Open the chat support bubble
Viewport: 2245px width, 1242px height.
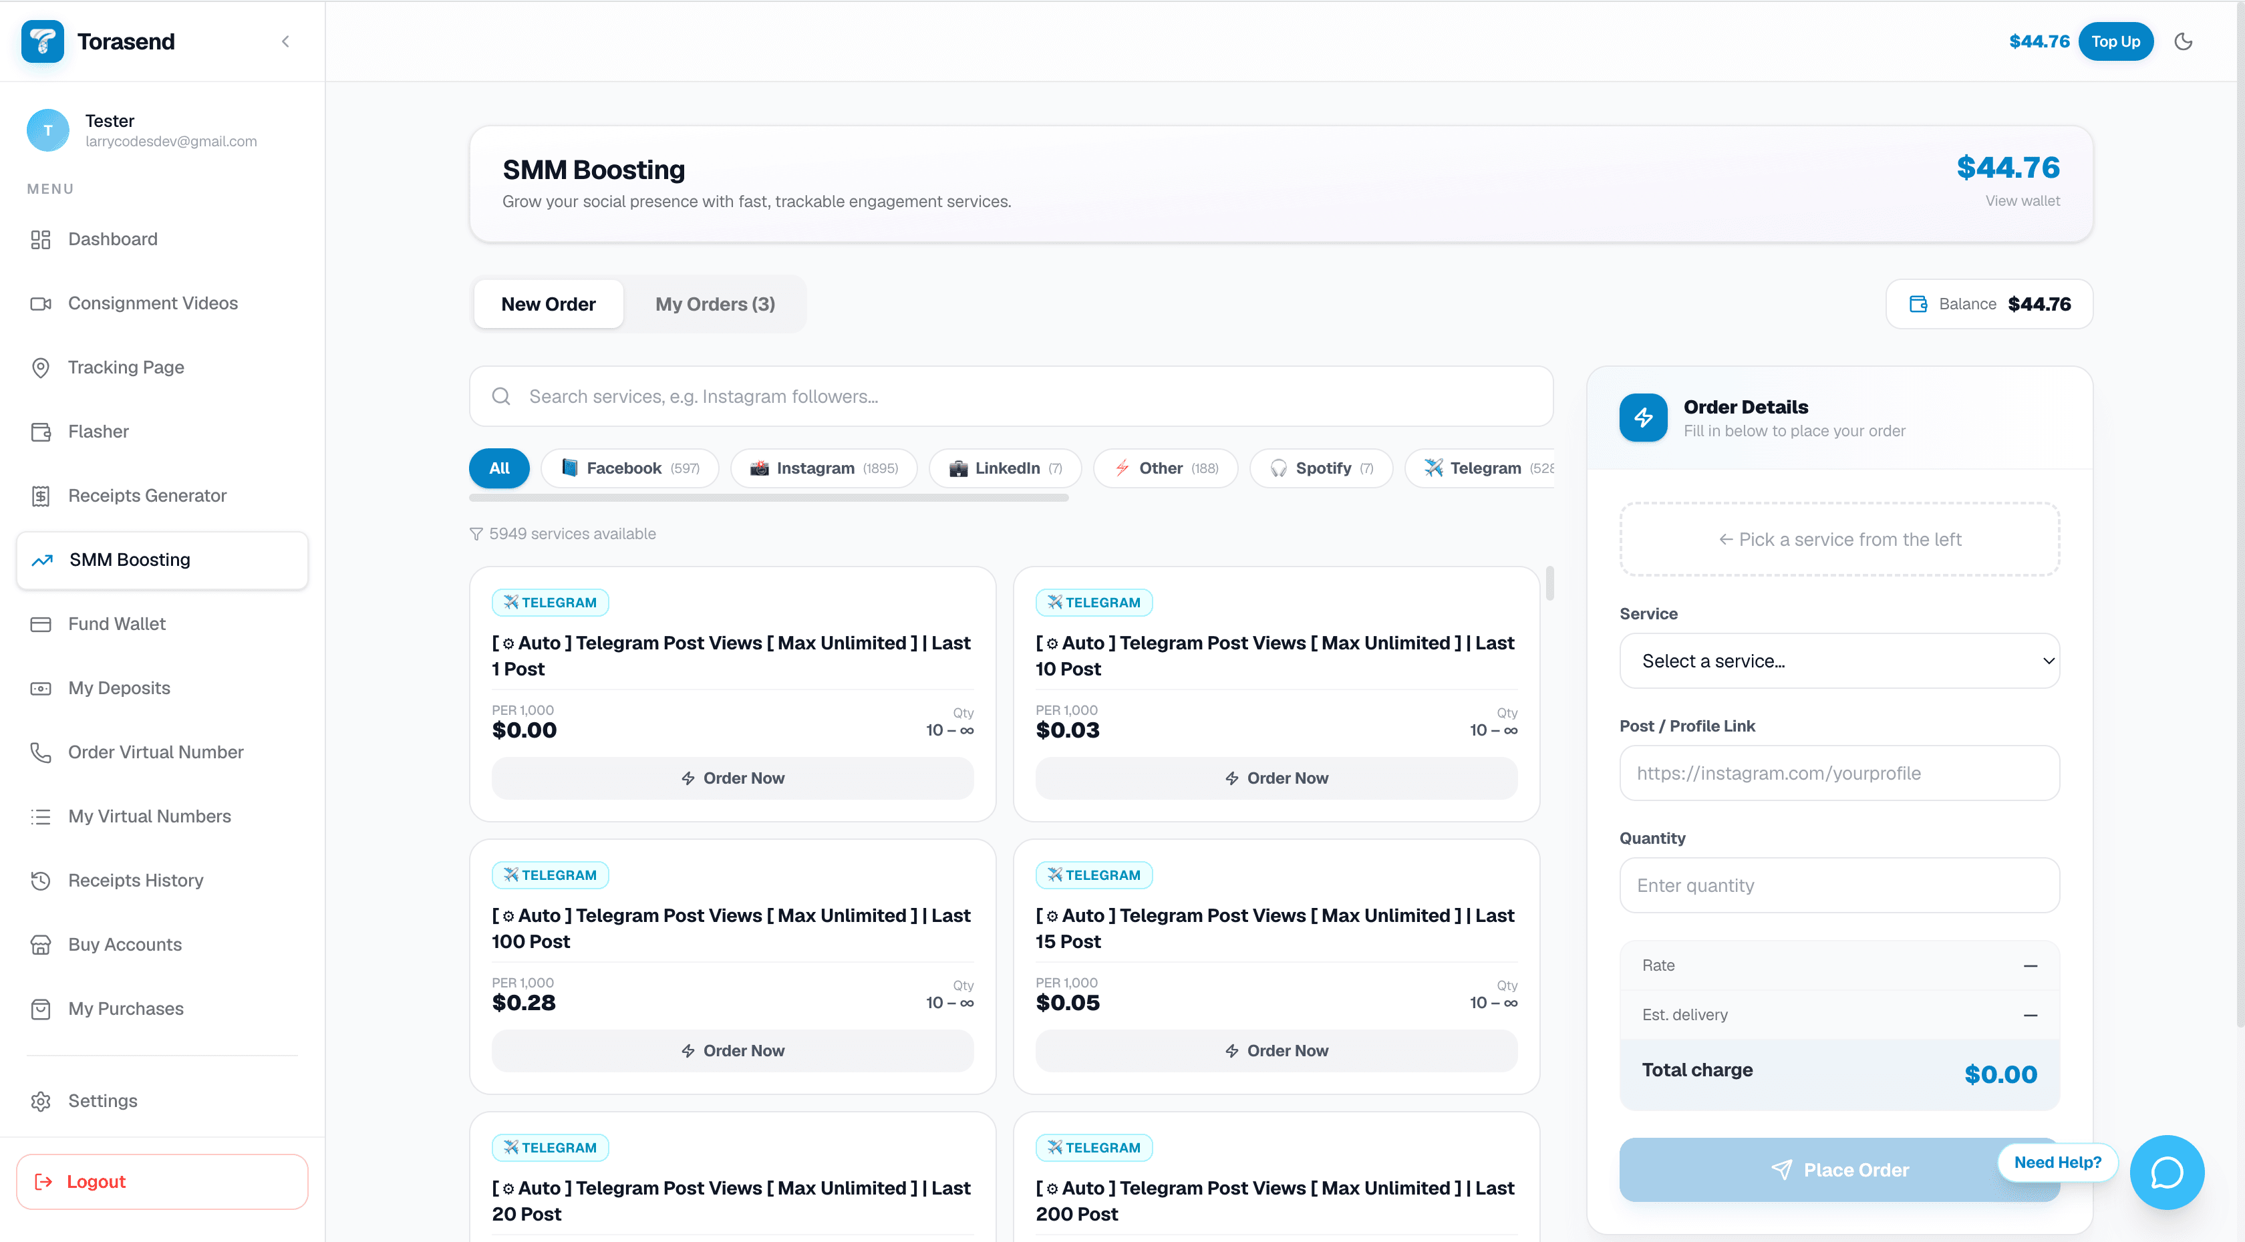tap(2167, 1173)
